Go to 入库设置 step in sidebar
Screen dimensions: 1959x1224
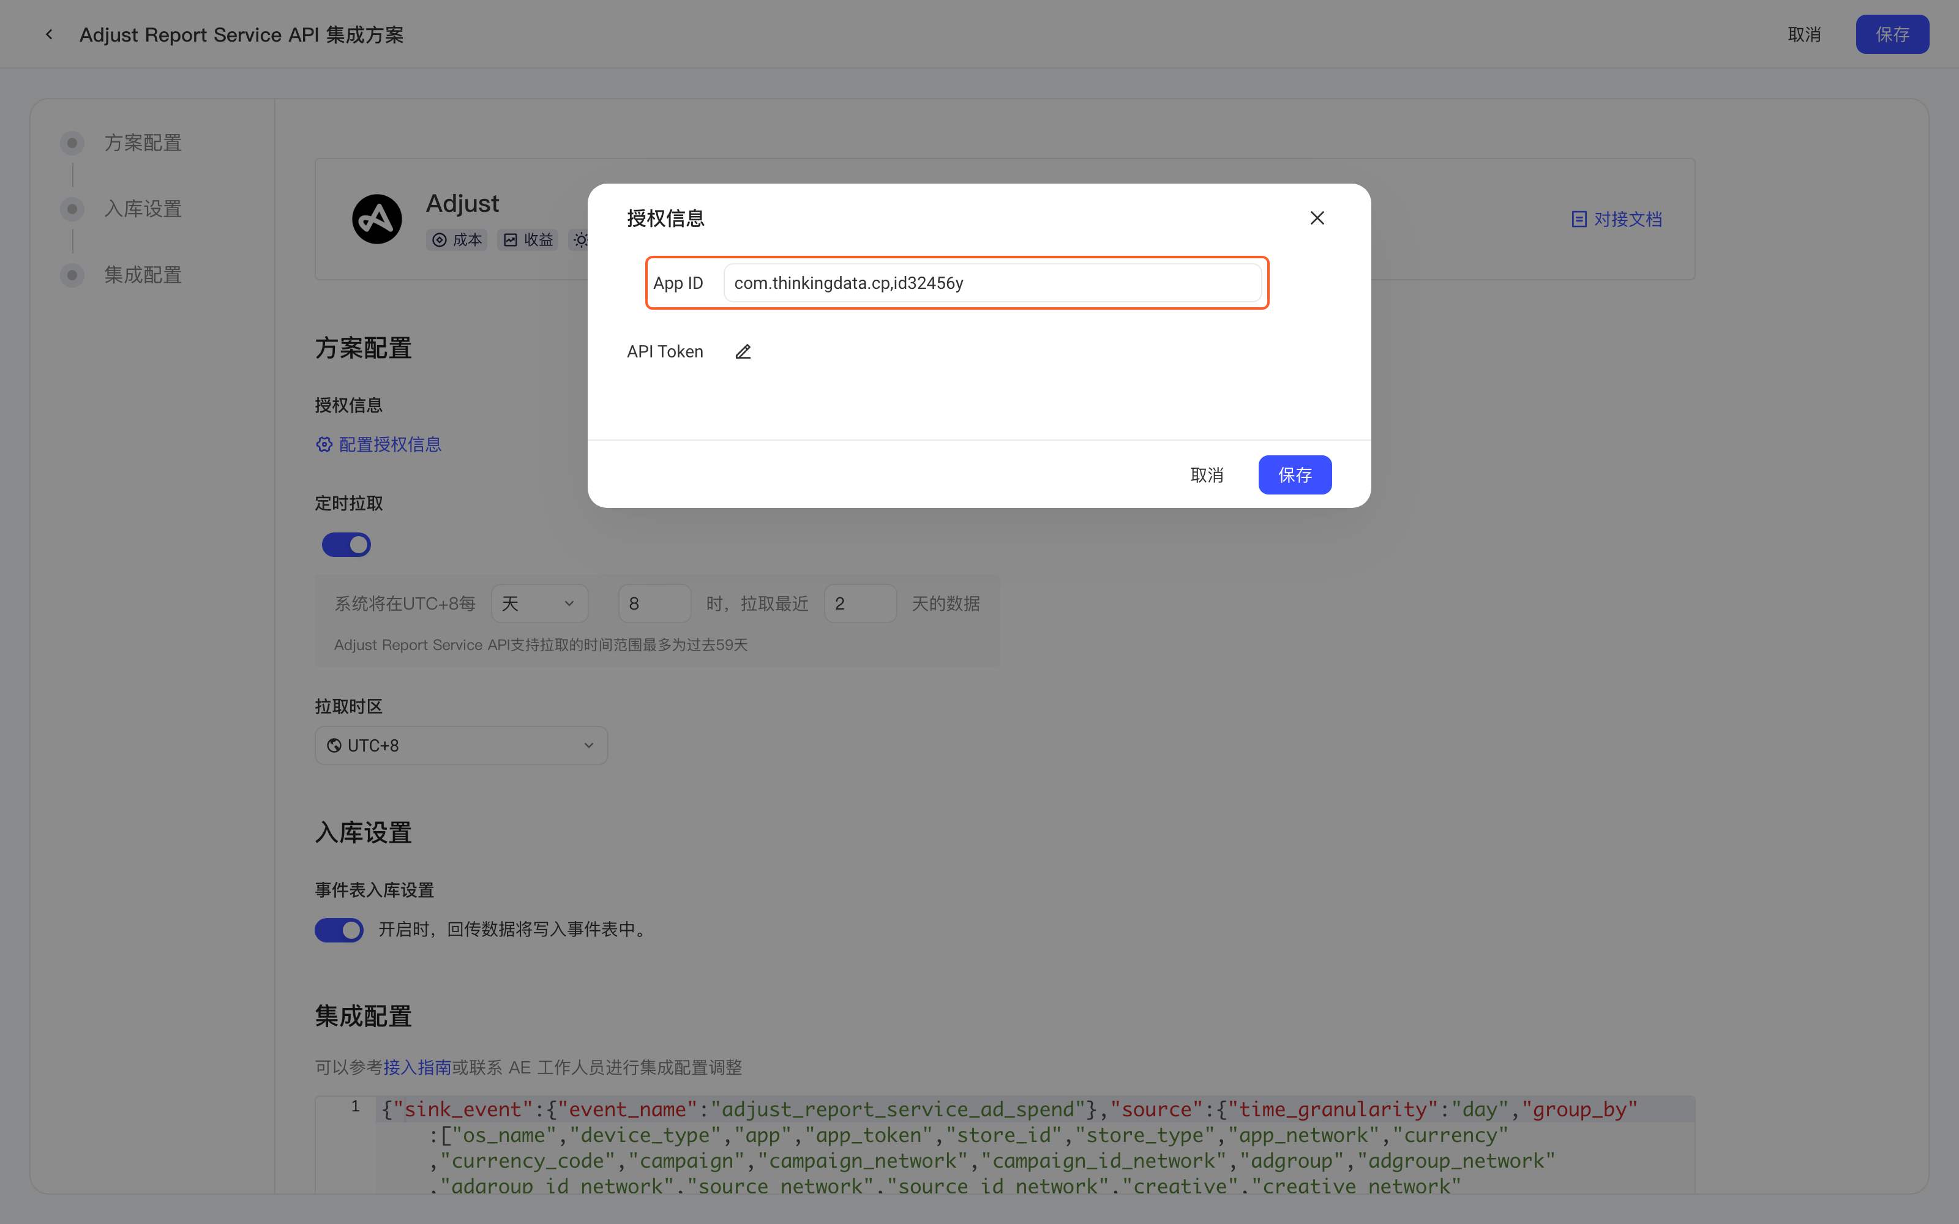121,209
